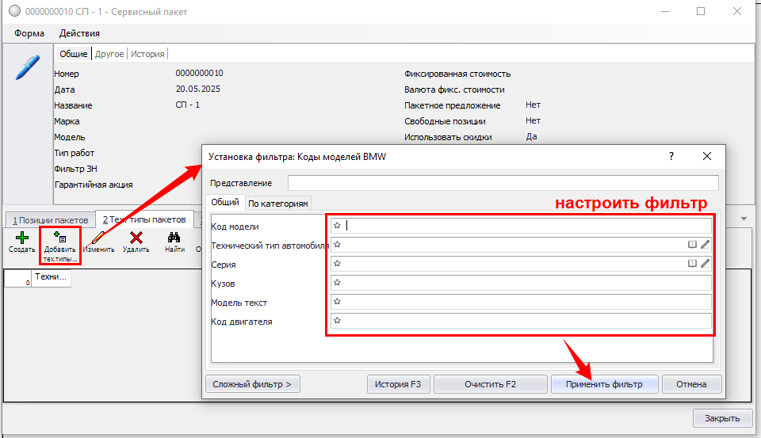Click the blue pen icon on form
This screenshot has width=761, height=438.
[x=27, y=67]
